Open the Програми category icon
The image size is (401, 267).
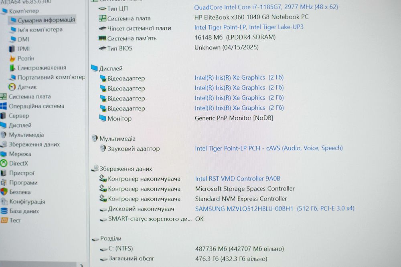click(4, 183)
